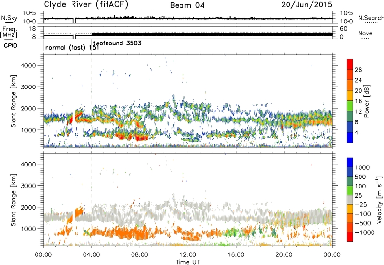The width and height of the screenshot is (384, 265).
Task: Select the '12' power colorbar label
Action: (358, 112)
